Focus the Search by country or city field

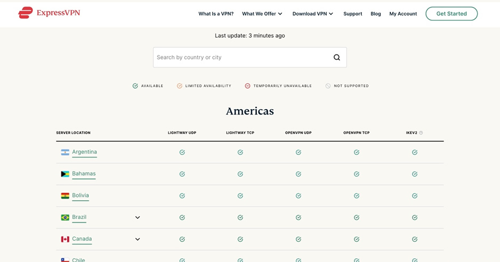(249, 58)
